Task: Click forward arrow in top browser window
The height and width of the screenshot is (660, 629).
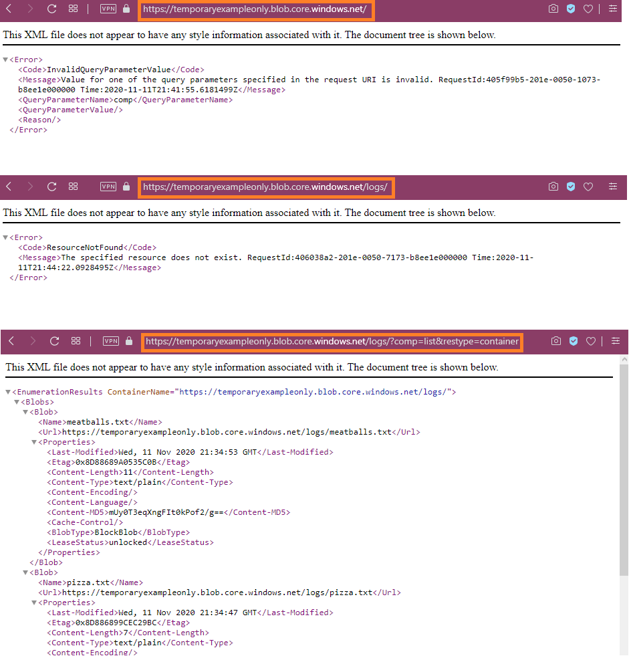Action: (30, 9)
